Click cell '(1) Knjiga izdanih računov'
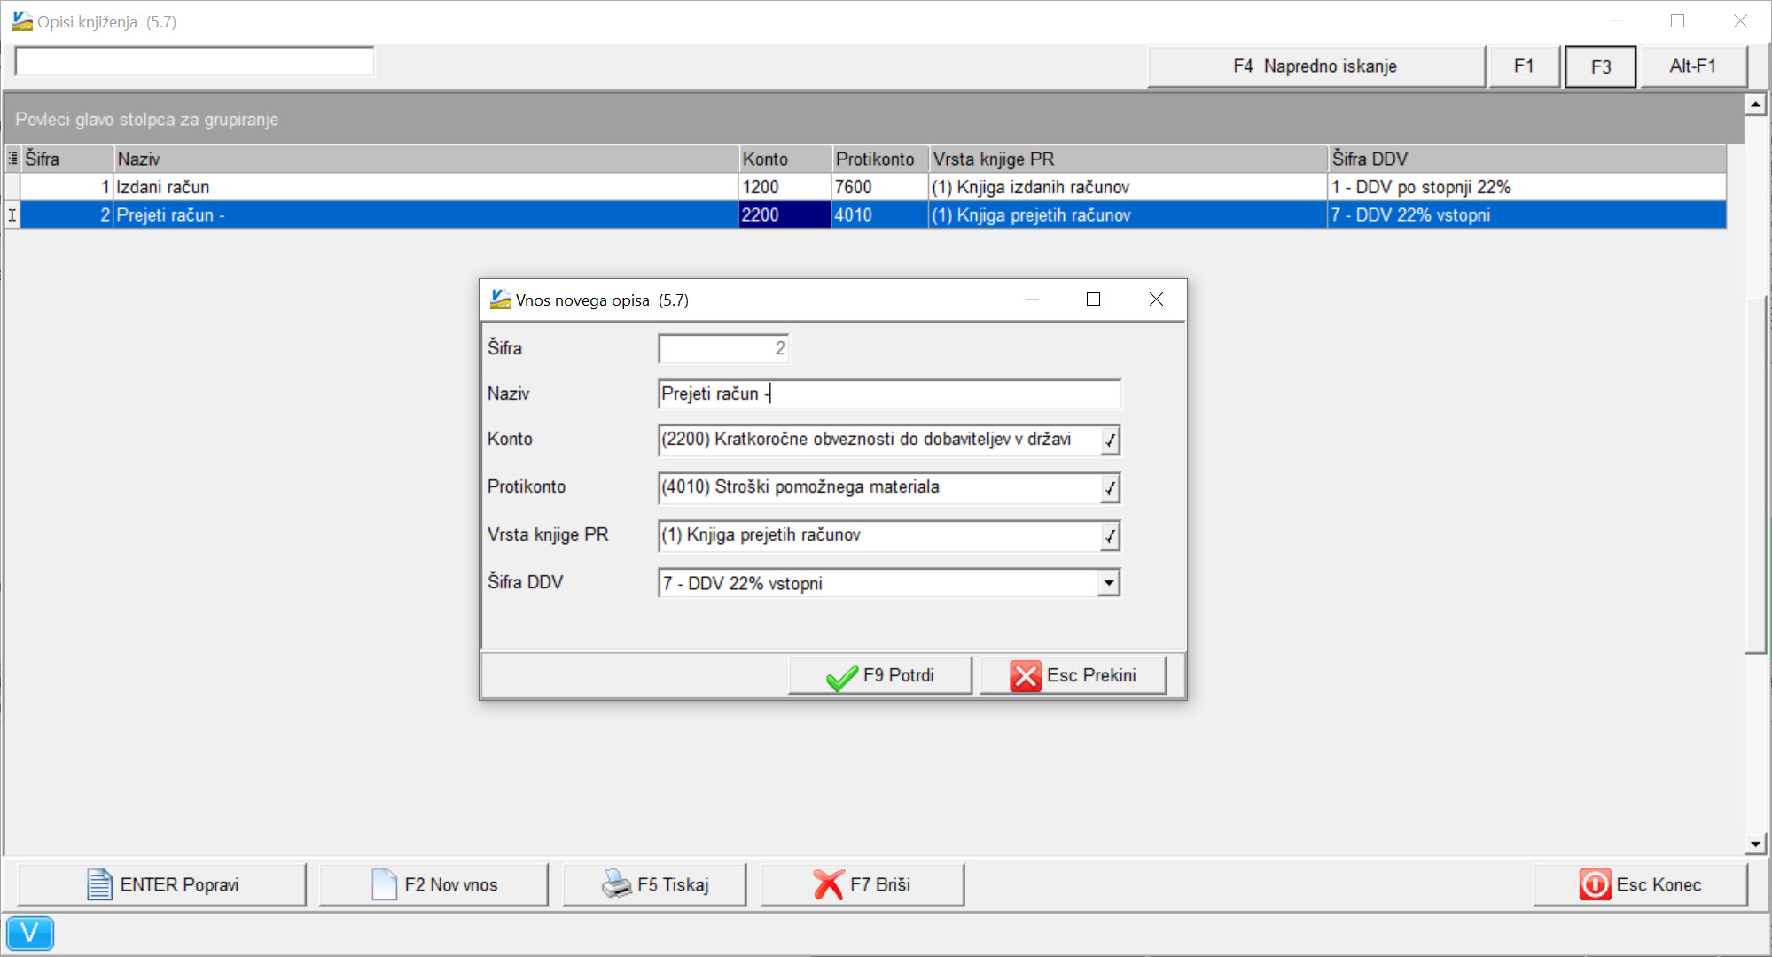The image size is (1772, 957). point(1128,187)
